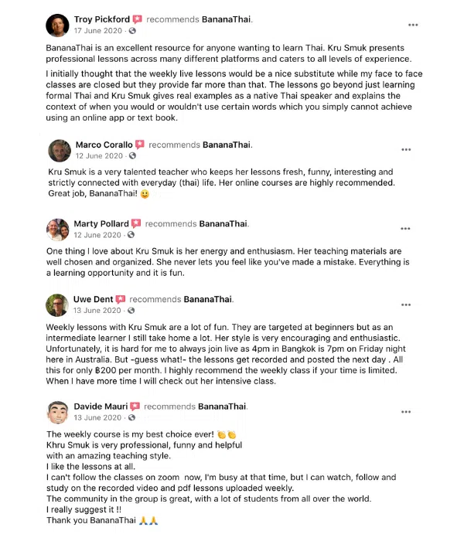Open three-dot menu on Marco Corallo's review

(406, 150)
